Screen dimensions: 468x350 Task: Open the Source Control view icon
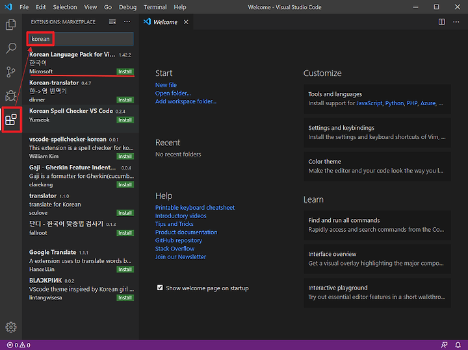pos(11,72)
